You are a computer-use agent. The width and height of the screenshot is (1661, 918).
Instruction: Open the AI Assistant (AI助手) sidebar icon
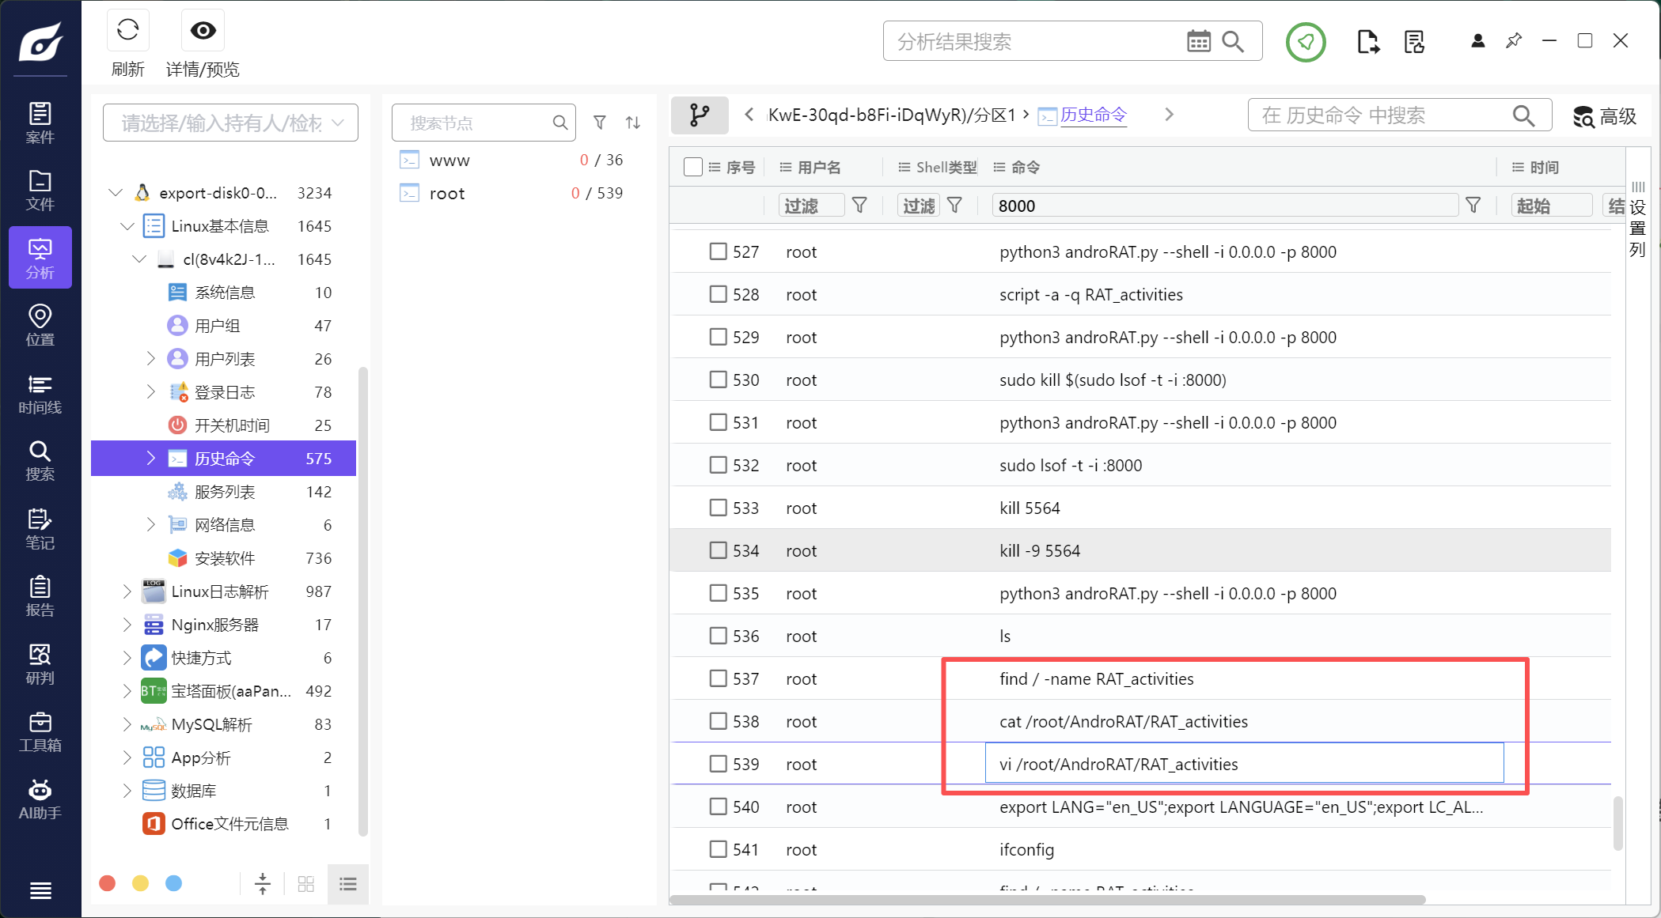40,799
